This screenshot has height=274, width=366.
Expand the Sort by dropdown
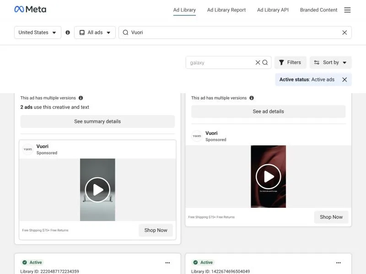tap(330, 63)
